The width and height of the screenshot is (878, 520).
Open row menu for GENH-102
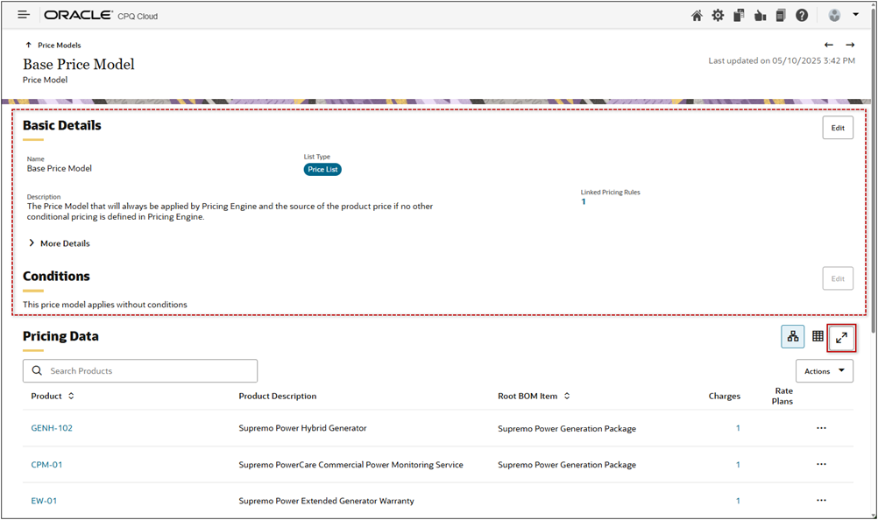(x=821, y=428)
